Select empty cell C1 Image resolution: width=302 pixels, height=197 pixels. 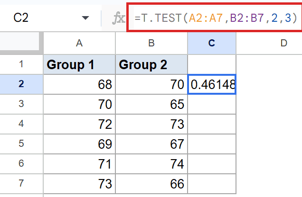point(212,64)
